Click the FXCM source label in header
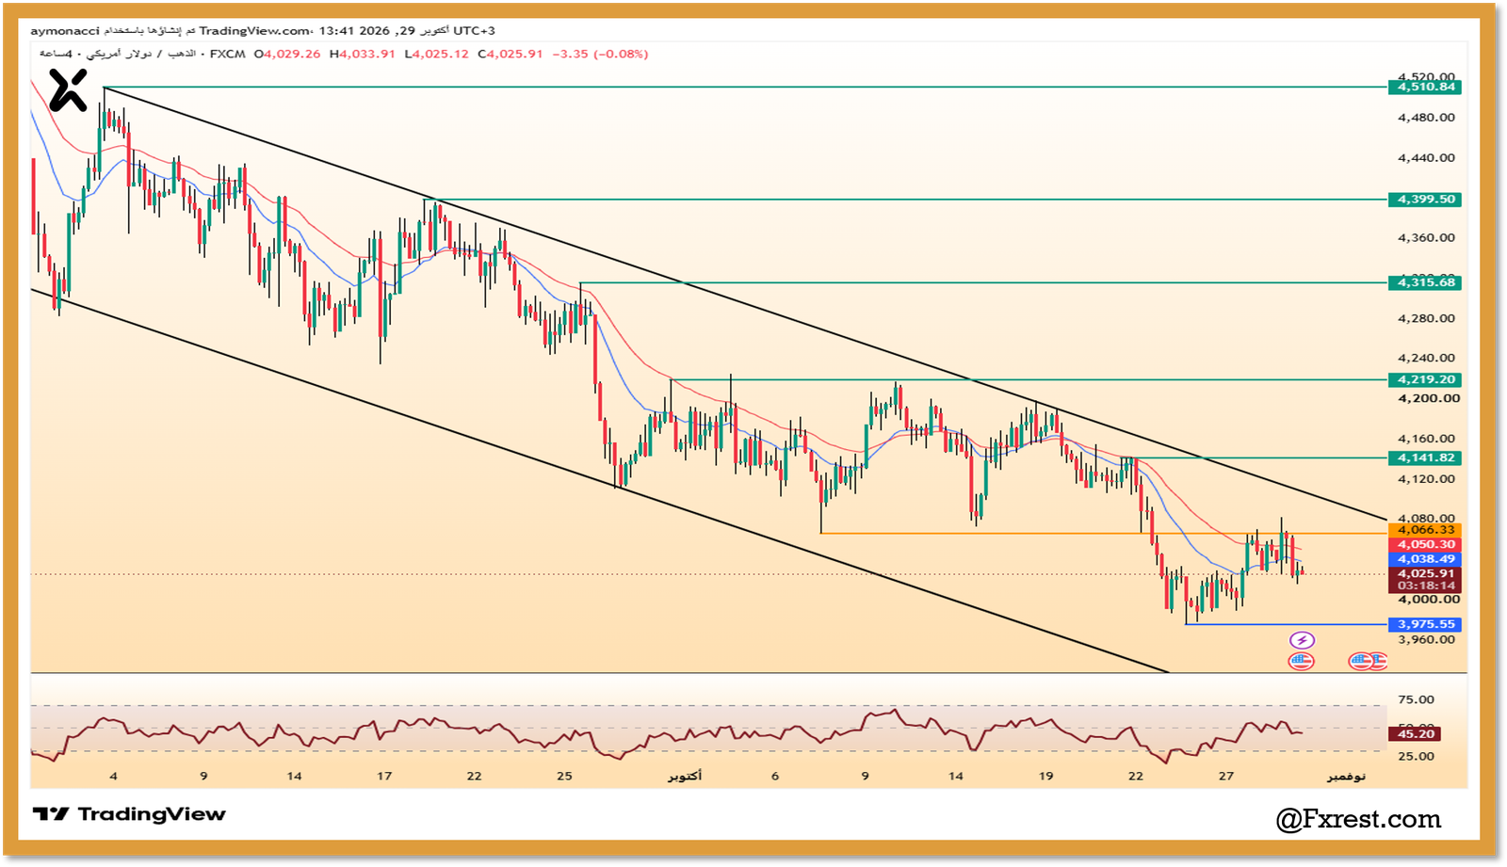 pos(227,55)
